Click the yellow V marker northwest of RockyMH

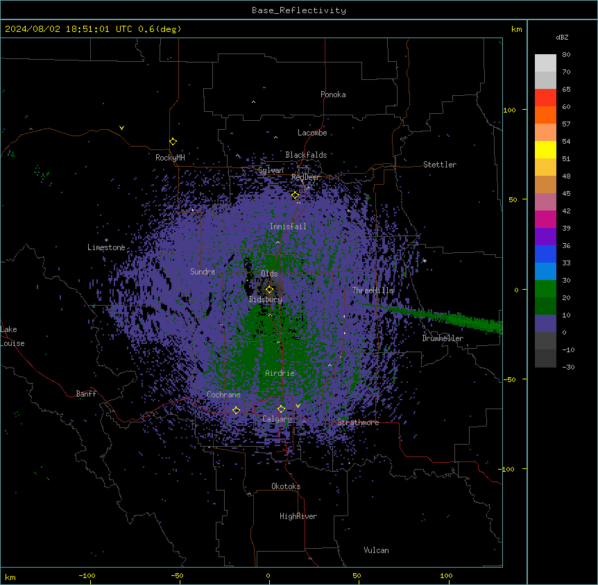[x=121, y=128]
